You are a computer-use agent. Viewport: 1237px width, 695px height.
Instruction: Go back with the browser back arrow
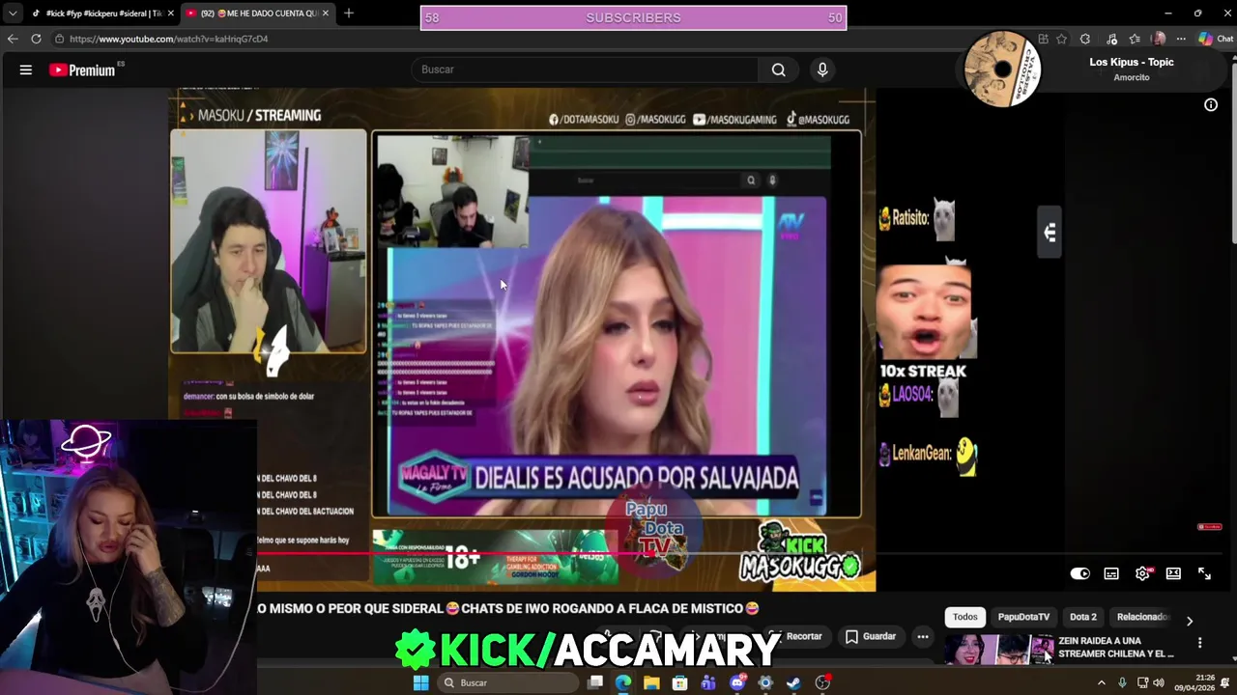[x=13, y=39]
